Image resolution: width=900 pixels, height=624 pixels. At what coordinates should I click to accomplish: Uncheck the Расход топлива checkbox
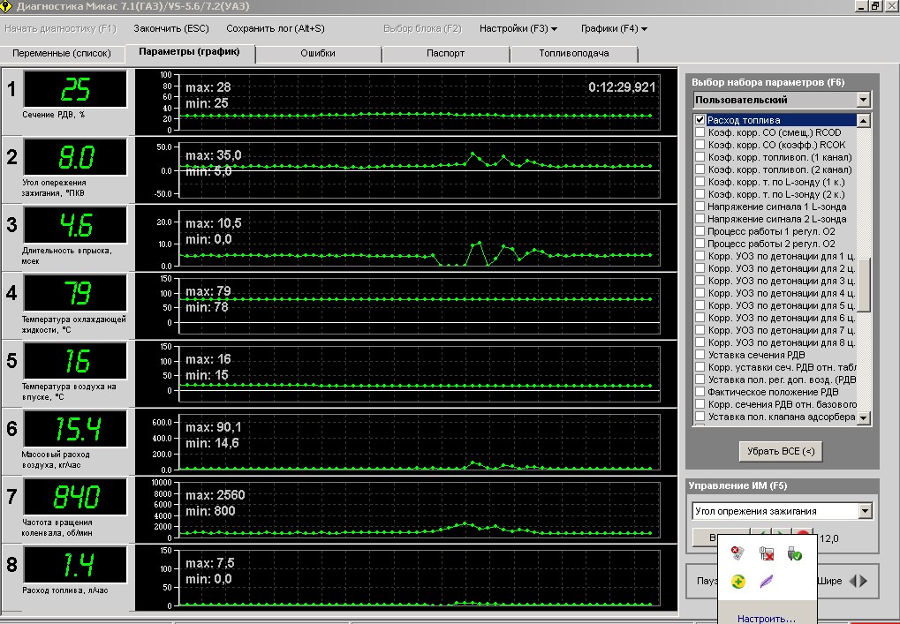click(700, 120)
